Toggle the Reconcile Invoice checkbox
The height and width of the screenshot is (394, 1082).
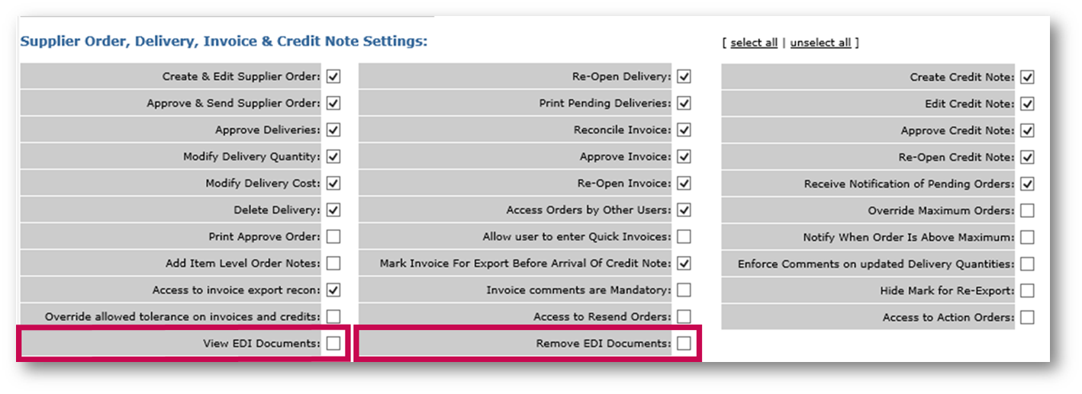(x=684, y=130)
